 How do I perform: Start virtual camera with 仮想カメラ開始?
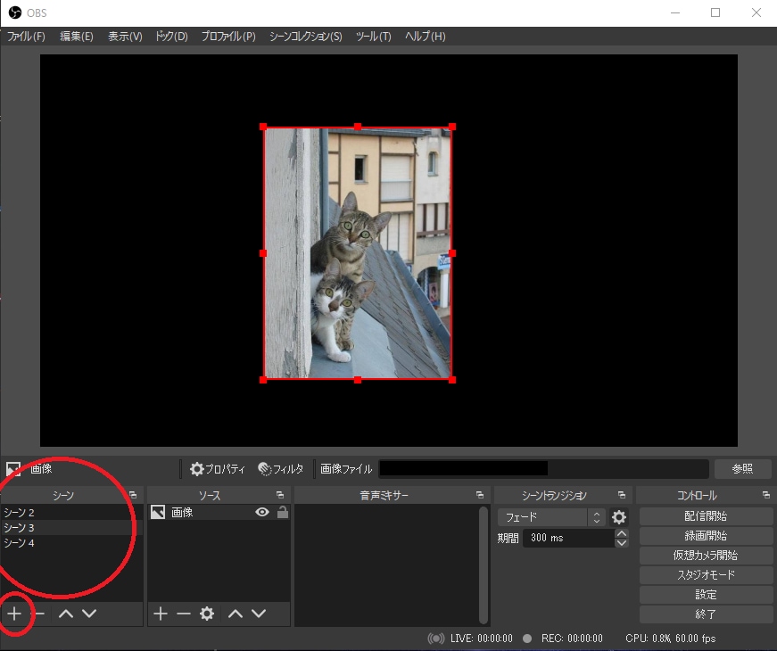click(706, 556)
